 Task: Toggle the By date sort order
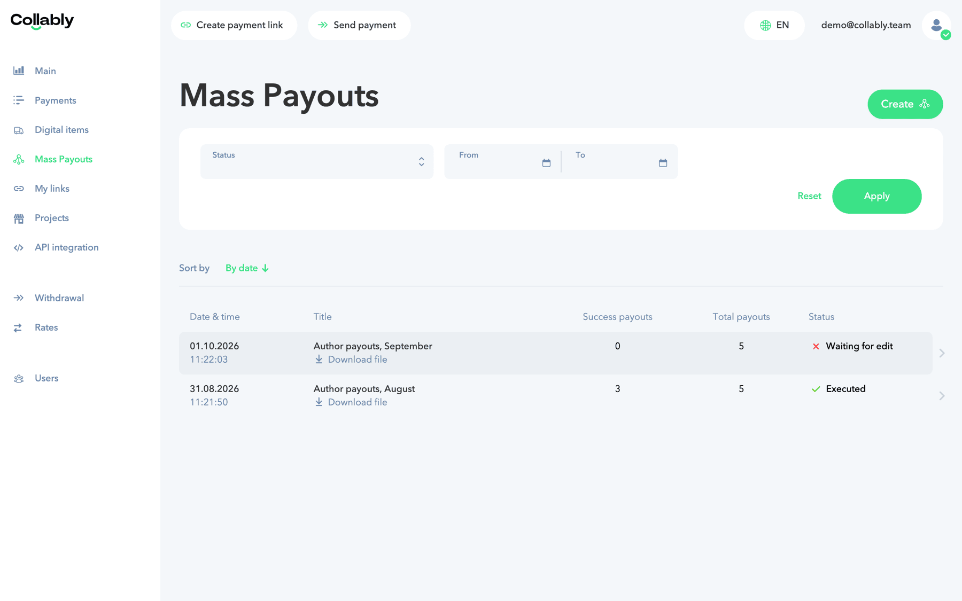pyautogui.click(x=247, y=268)
